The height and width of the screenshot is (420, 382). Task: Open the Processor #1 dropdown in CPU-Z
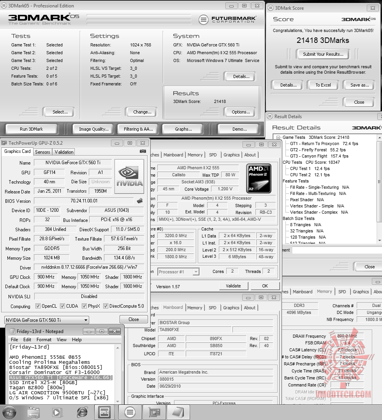178,271
